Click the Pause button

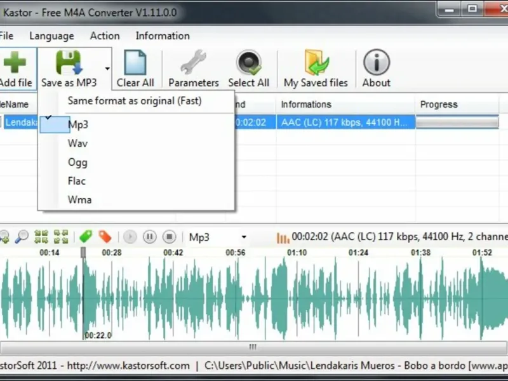pyautogui.click(x=150, y=237)
